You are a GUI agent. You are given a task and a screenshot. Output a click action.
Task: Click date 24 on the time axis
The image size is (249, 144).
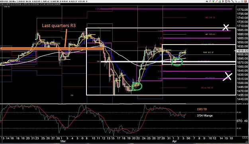(144, 138)
